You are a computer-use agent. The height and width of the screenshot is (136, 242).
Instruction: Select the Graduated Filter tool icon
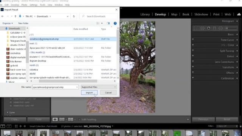coord(214,28)
